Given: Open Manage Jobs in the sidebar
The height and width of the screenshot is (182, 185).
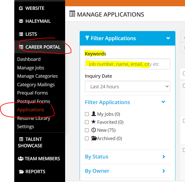Looking at the screenshot, I should coord(31,68).
